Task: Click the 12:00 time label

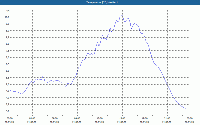Action: pyautogui.click(x=100, y=118)
